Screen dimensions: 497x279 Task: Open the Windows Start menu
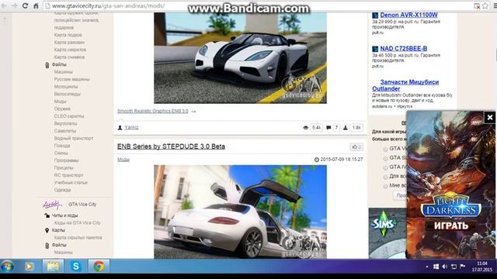pos(7,267)
